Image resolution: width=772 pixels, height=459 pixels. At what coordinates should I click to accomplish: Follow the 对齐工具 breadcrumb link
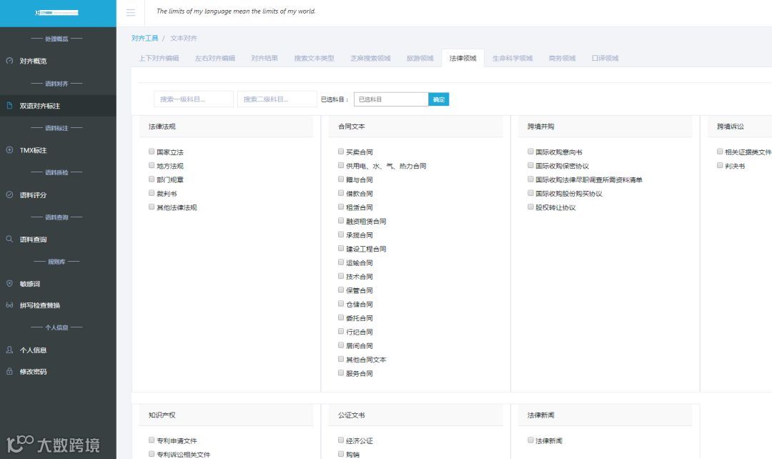point(144,38)
